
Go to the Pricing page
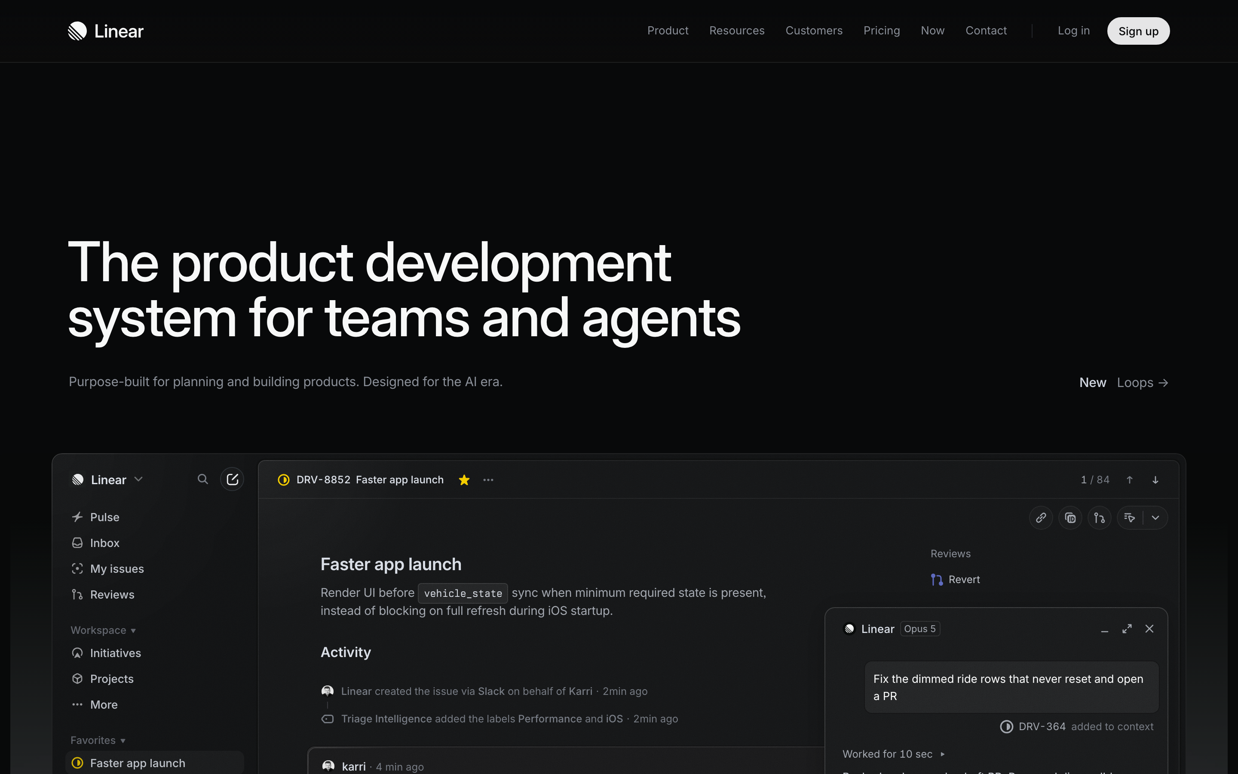click(882, 31)
